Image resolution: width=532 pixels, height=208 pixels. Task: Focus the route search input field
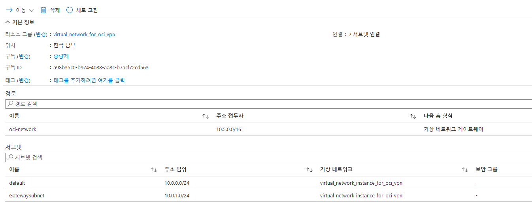tap(269, 104)
